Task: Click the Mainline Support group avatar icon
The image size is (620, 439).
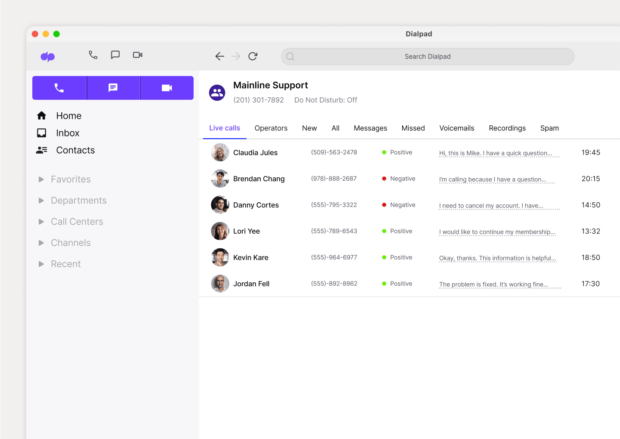Action: (217, 92)
